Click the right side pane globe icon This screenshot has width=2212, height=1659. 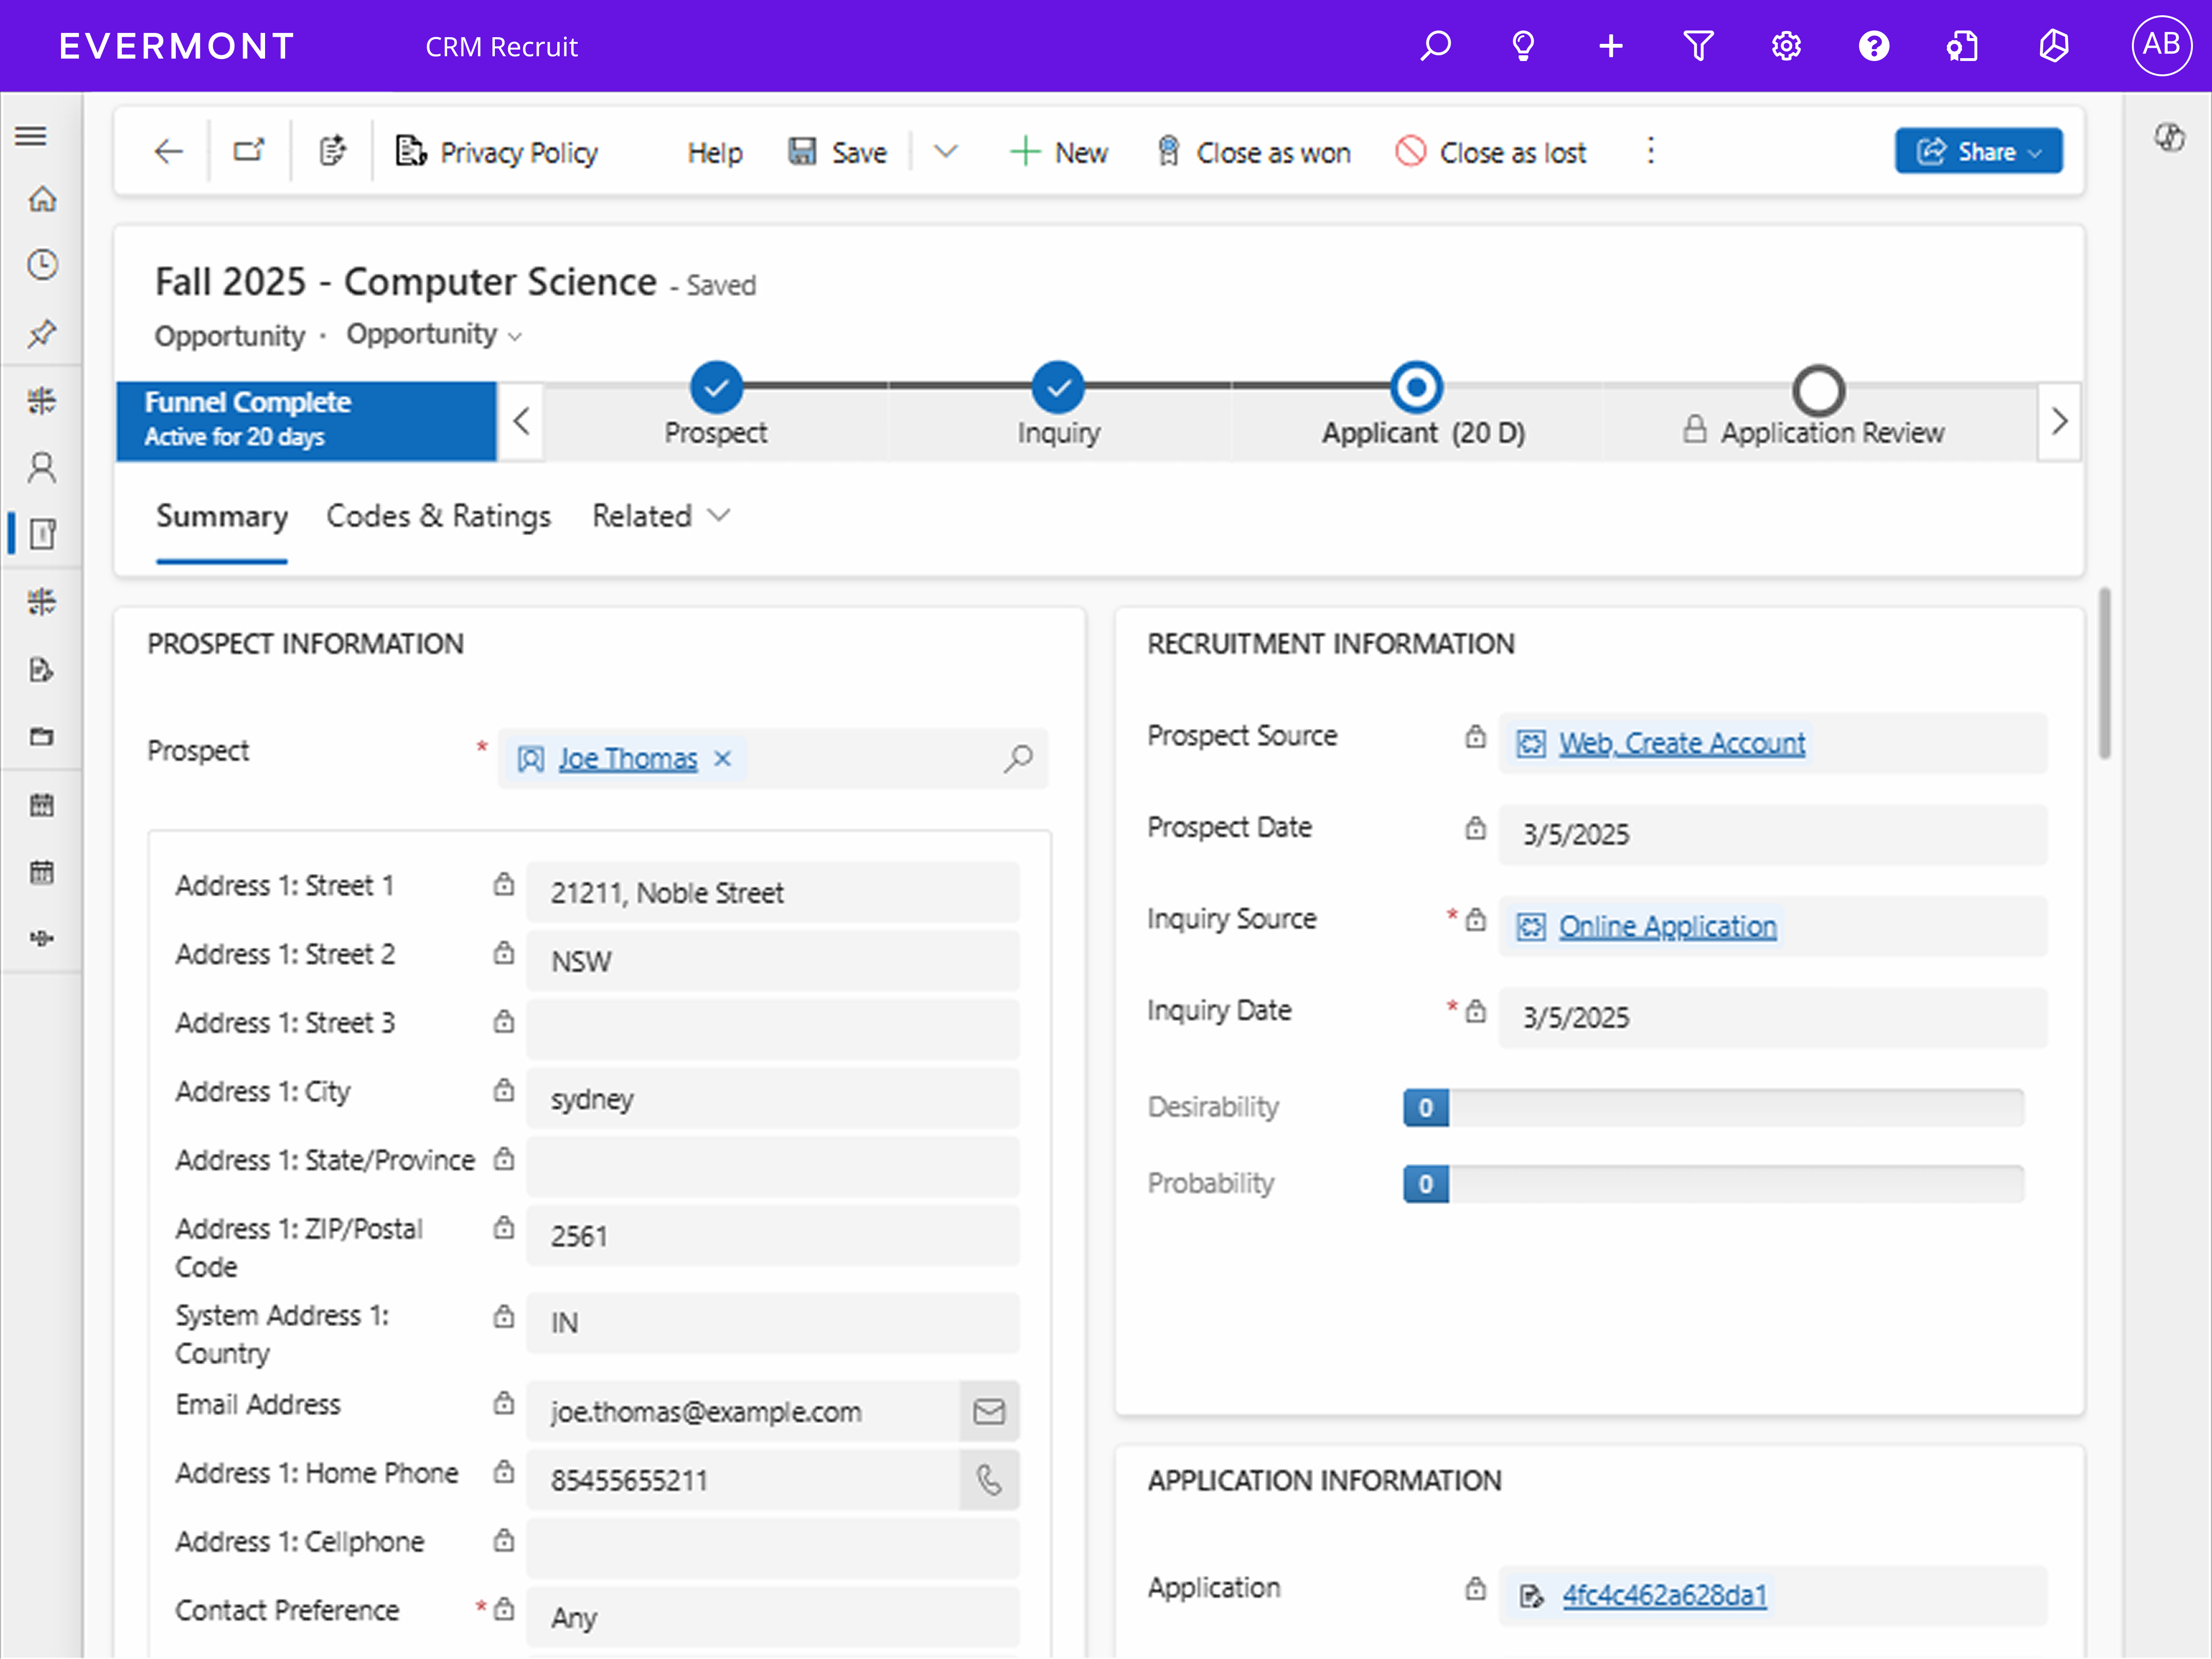click(x=2169, y=137)
